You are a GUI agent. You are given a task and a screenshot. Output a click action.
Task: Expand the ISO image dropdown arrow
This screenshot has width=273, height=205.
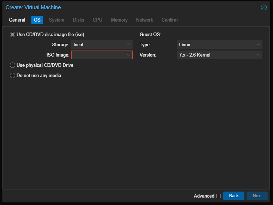(x=128, y=55)
